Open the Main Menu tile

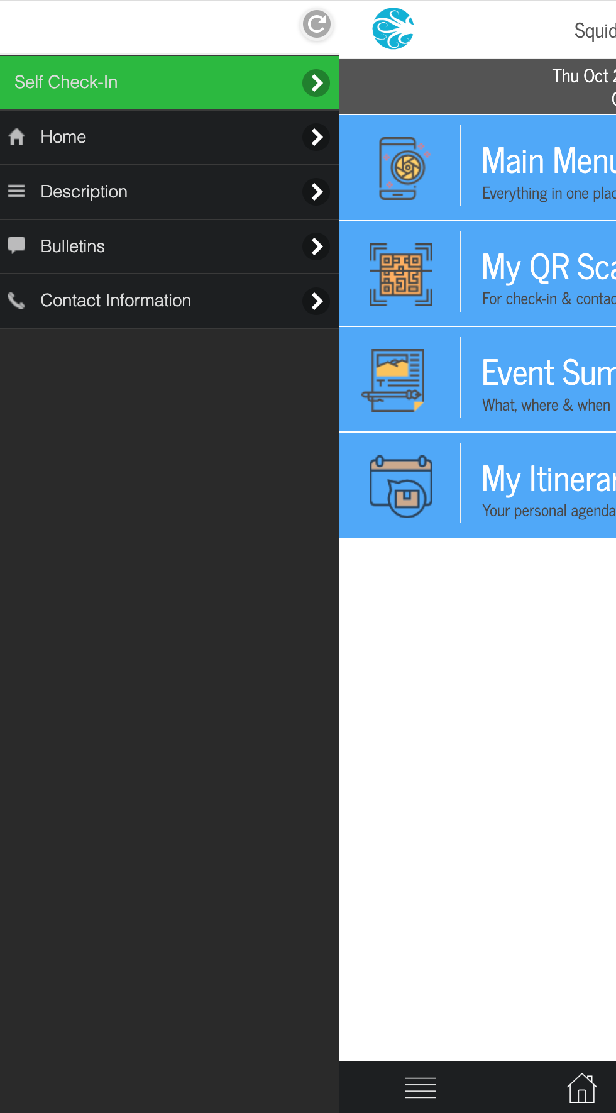coord(478,167)
